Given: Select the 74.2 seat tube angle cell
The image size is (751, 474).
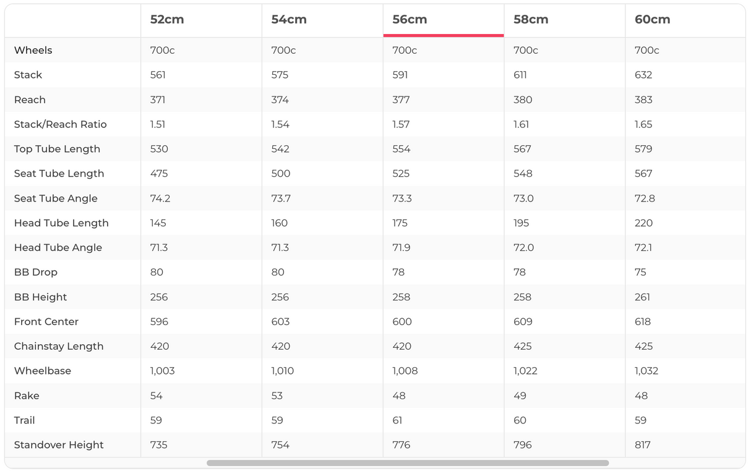Looking at the screenshot, I should 159,198.
